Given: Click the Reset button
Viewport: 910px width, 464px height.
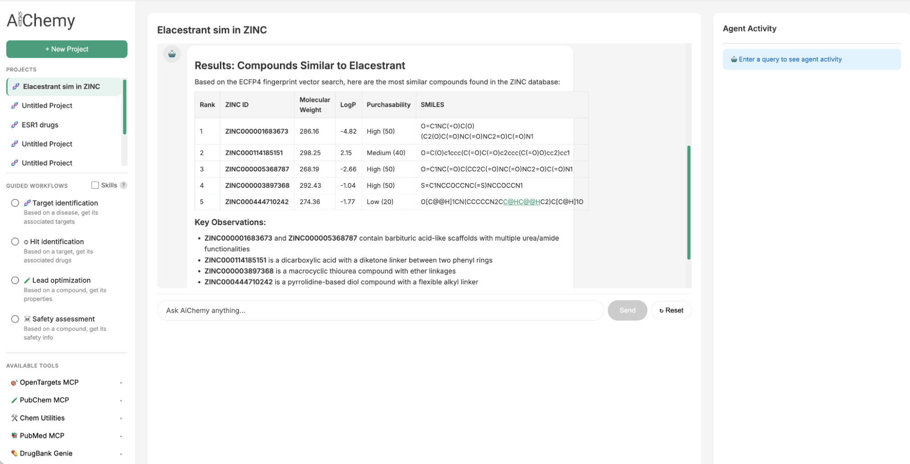Looking at the screenshot, I should (x=671, y=310).
